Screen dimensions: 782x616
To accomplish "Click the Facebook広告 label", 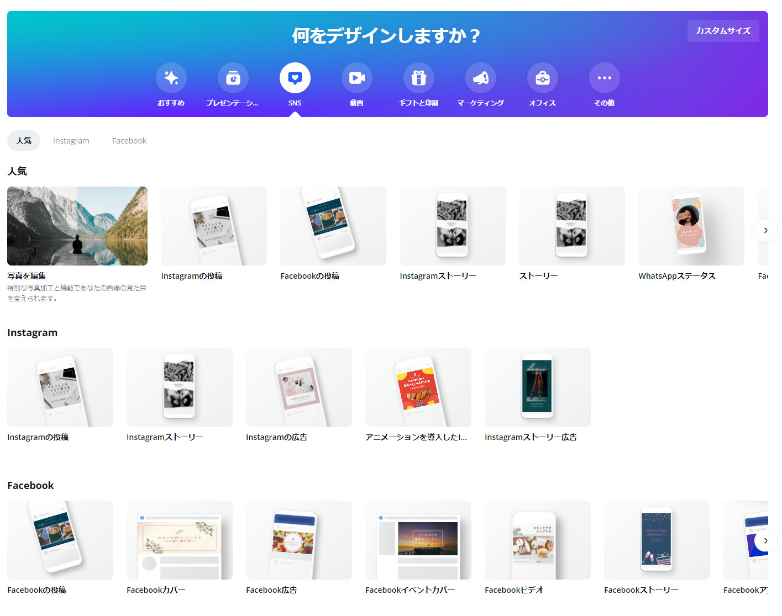I will point(271,590).
